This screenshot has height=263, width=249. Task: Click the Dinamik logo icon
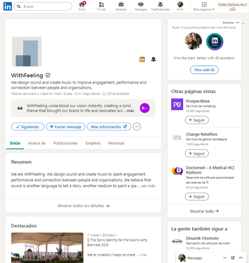177,241
